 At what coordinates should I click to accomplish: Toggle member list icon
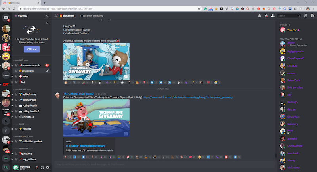(273, 16)
